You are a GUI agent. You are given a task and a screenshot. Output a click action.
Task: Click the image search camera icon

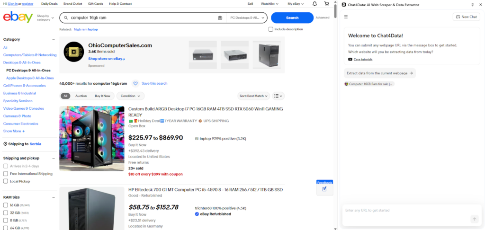coord(220,18)
